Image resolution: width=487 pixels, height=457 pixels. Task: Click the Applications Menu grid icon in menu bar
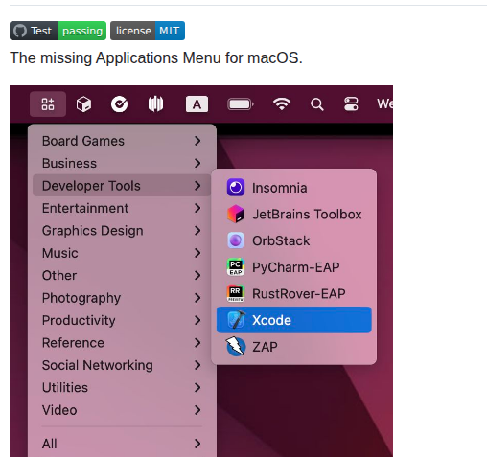pyautogui.click(x=48, y=104)
